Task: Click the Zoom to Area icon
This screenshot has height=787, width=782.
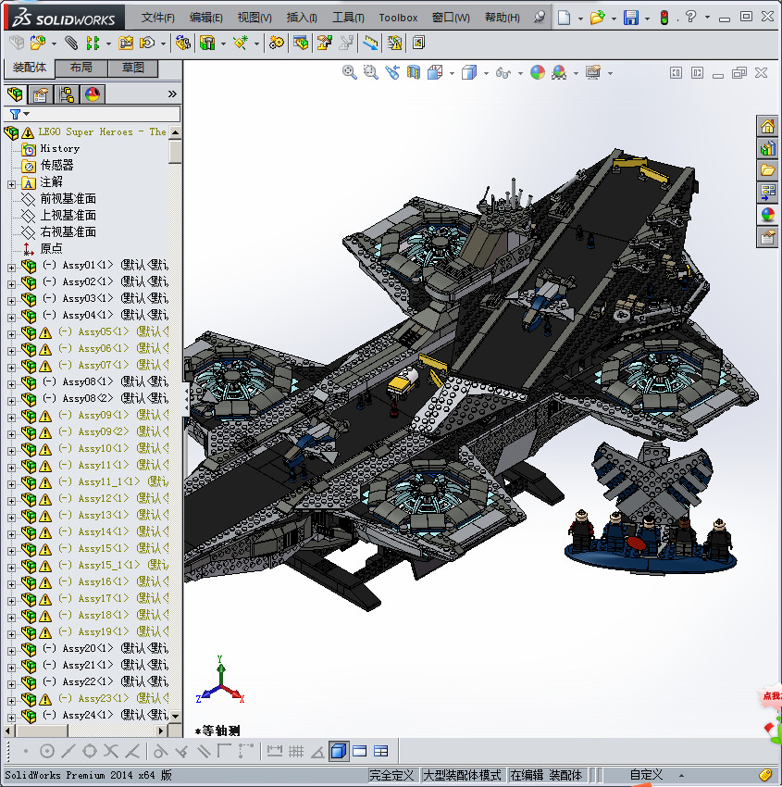Action: (x=371, y=73)
